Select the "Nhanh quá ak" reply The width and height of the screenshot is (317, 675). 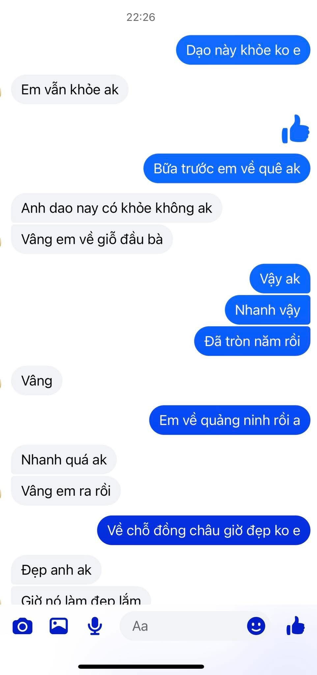pyautogui.click(x=64, y=460)
